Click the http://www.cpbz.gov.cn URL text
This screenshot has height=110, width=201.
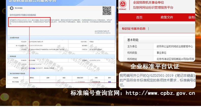(160, 93)
